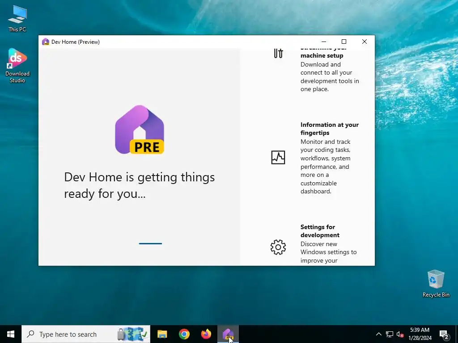
Task: Show hidden system tray icons
Action: coord(378,334)
